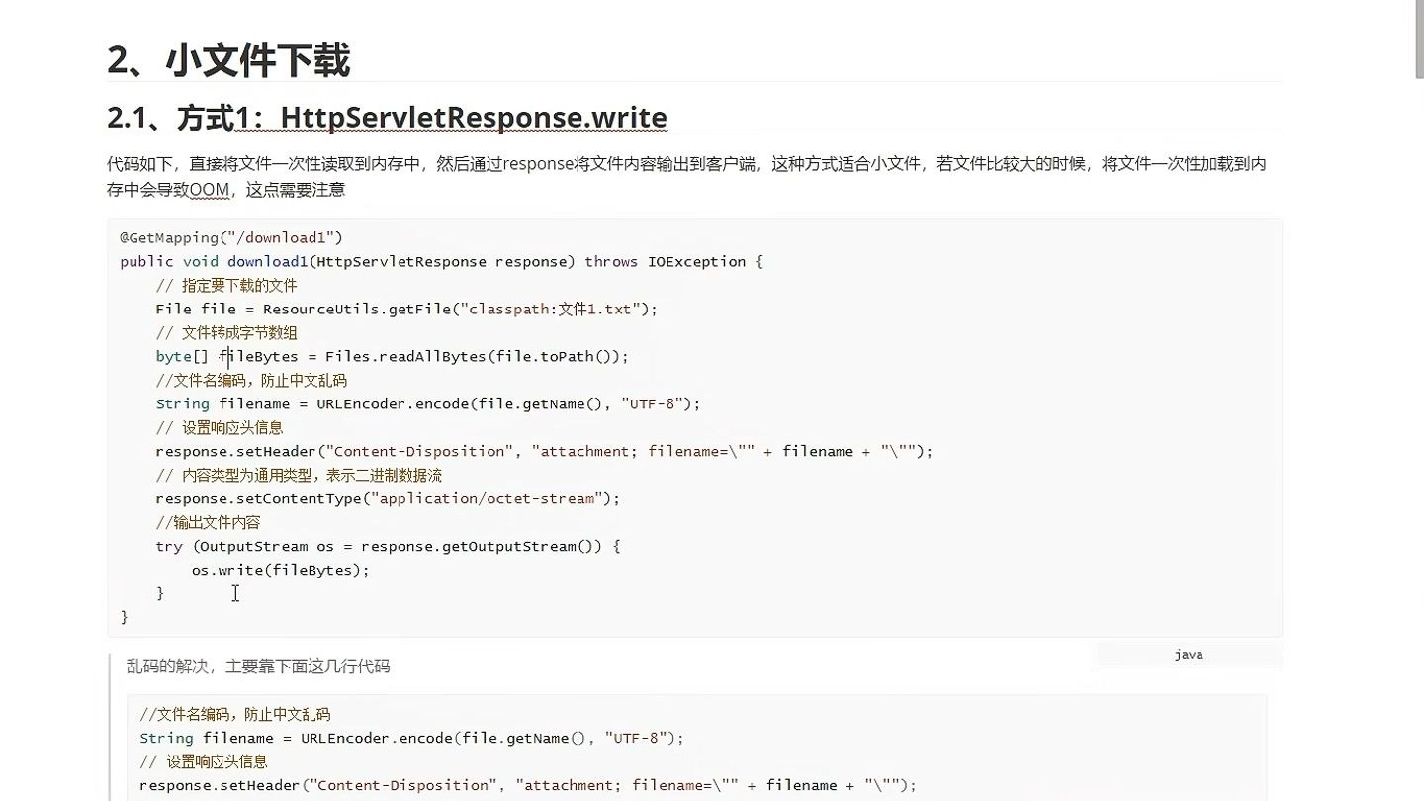
Task: Click the 'try (OutputStream os' line
Action: 388,546
